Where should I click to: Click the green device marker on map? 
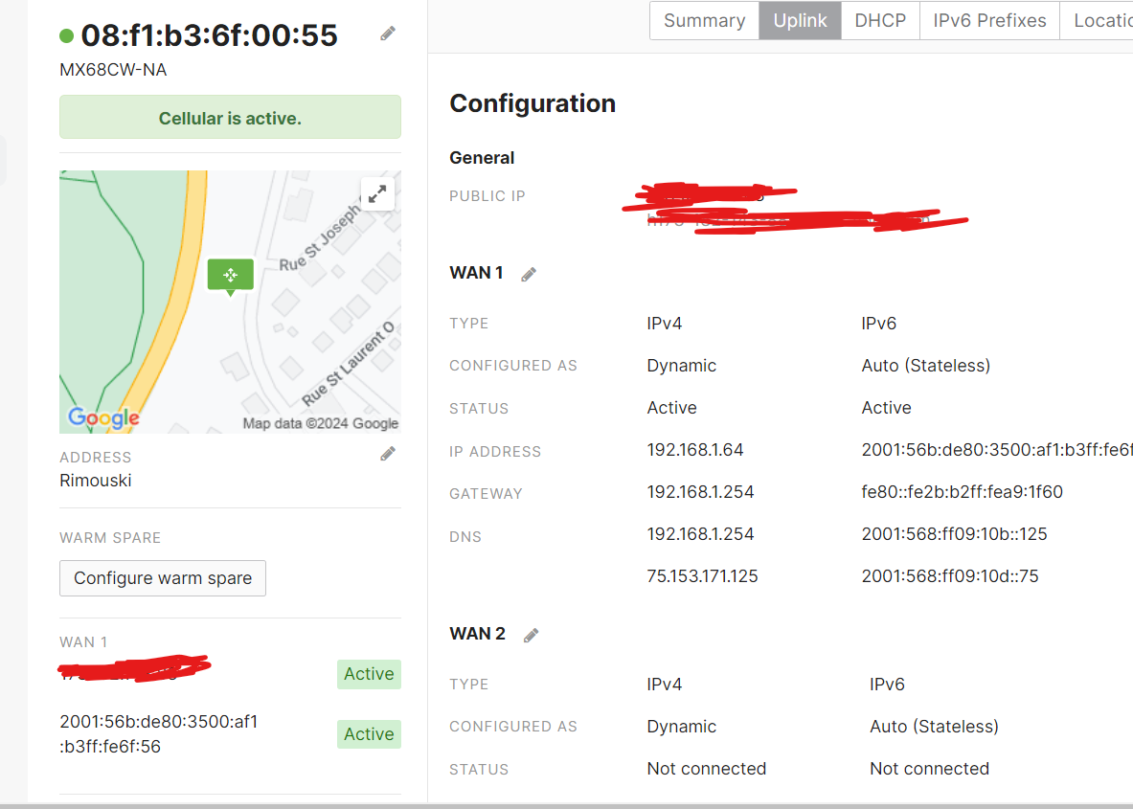(x=230, y=275)
